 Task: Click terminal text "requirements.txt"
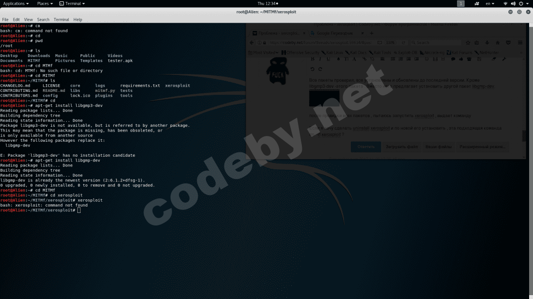click(140, 86)
